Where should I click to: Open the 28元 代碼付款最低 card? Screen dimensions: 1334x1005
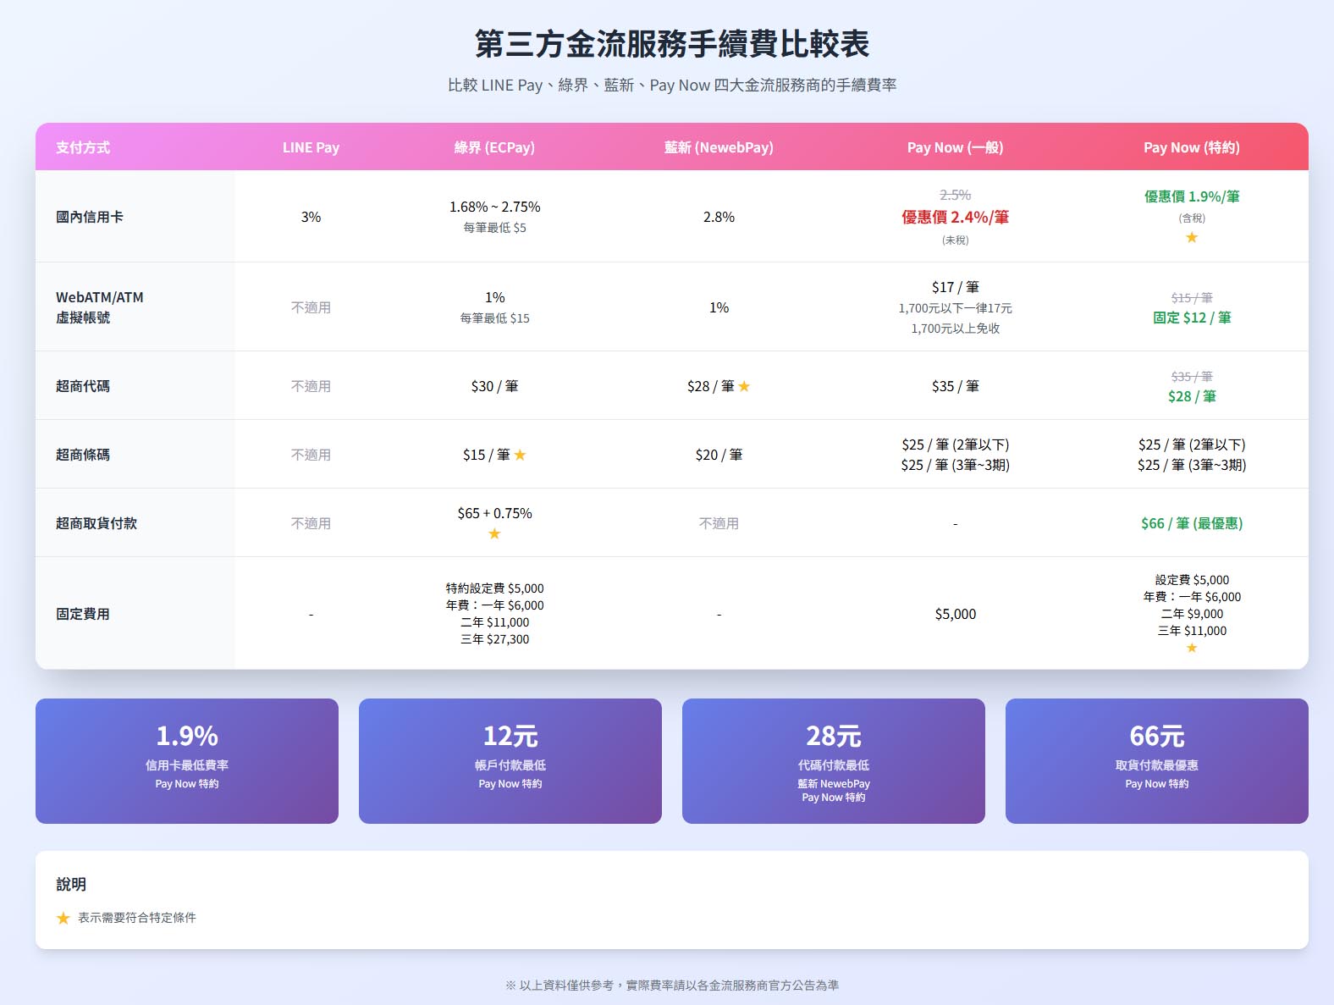(834, 761)
